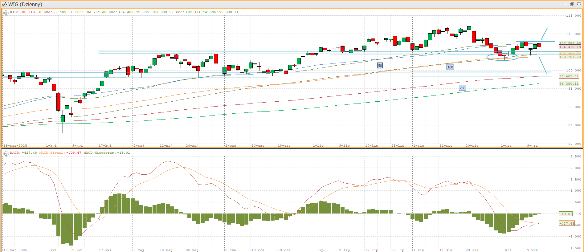The width and height of the screenshot is (584, 252).
Task: Click the WIG price value 106 413.18 in legend
Action: click(31, 12)
